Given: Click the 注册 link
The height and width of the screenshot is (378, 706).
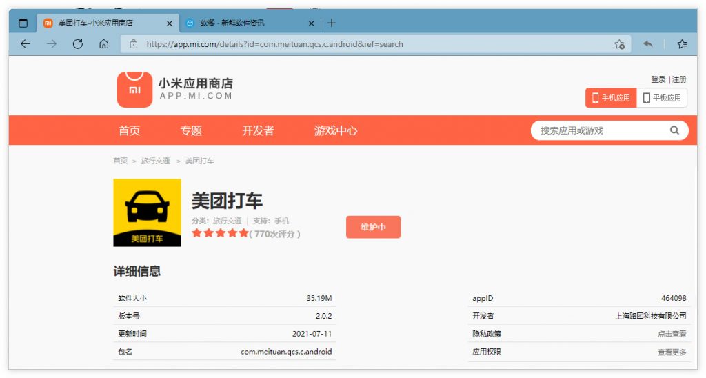Looking at the screenshot, I should click(x=679, y=79).
